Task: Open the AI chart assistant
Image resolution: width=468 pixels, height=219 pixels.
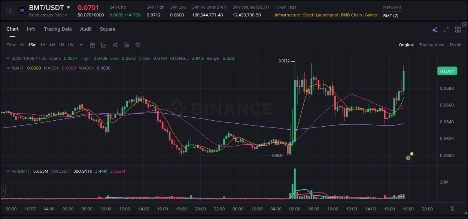Action: (435, 29)
